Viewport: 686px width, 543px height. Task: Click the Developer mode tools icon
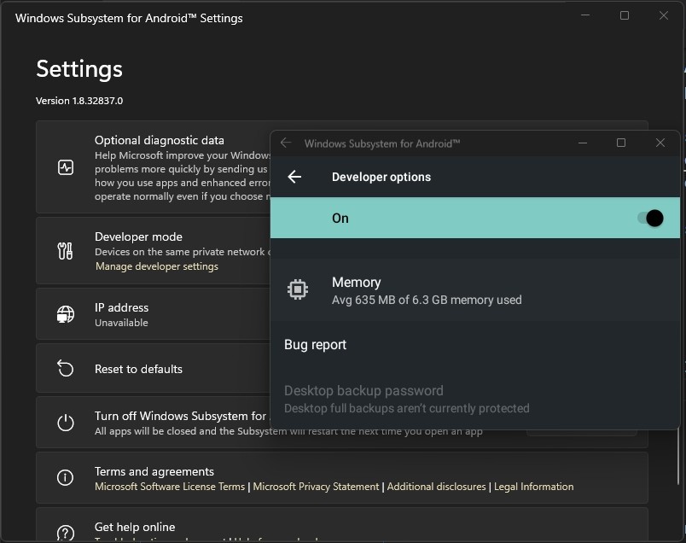pyautogui.click(x=65, y=251)
